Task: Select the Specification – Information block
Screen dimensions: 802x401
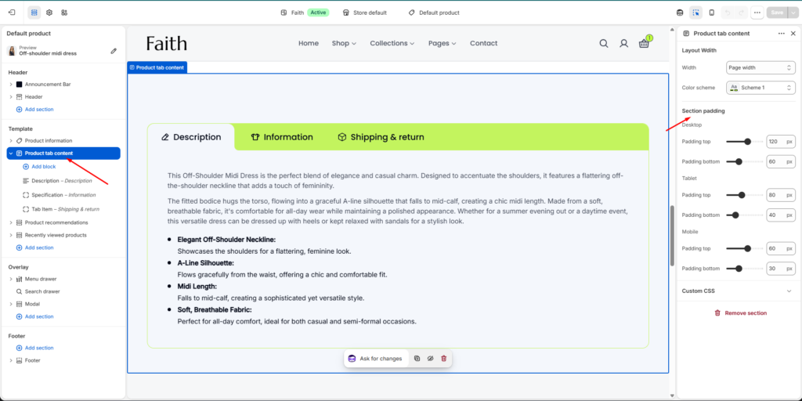Action: (x=60, y=195)
